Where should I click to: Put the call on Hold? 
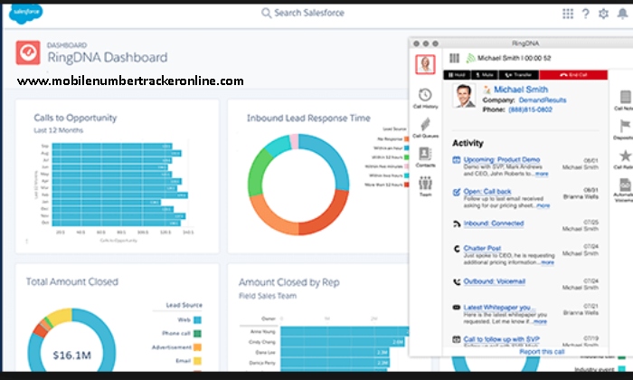coord(457,74)
